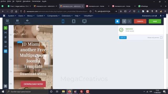The width and height of the screenshot is (168, 94).
Task: Expand the Menus dropdown
Action: [31, 16]
